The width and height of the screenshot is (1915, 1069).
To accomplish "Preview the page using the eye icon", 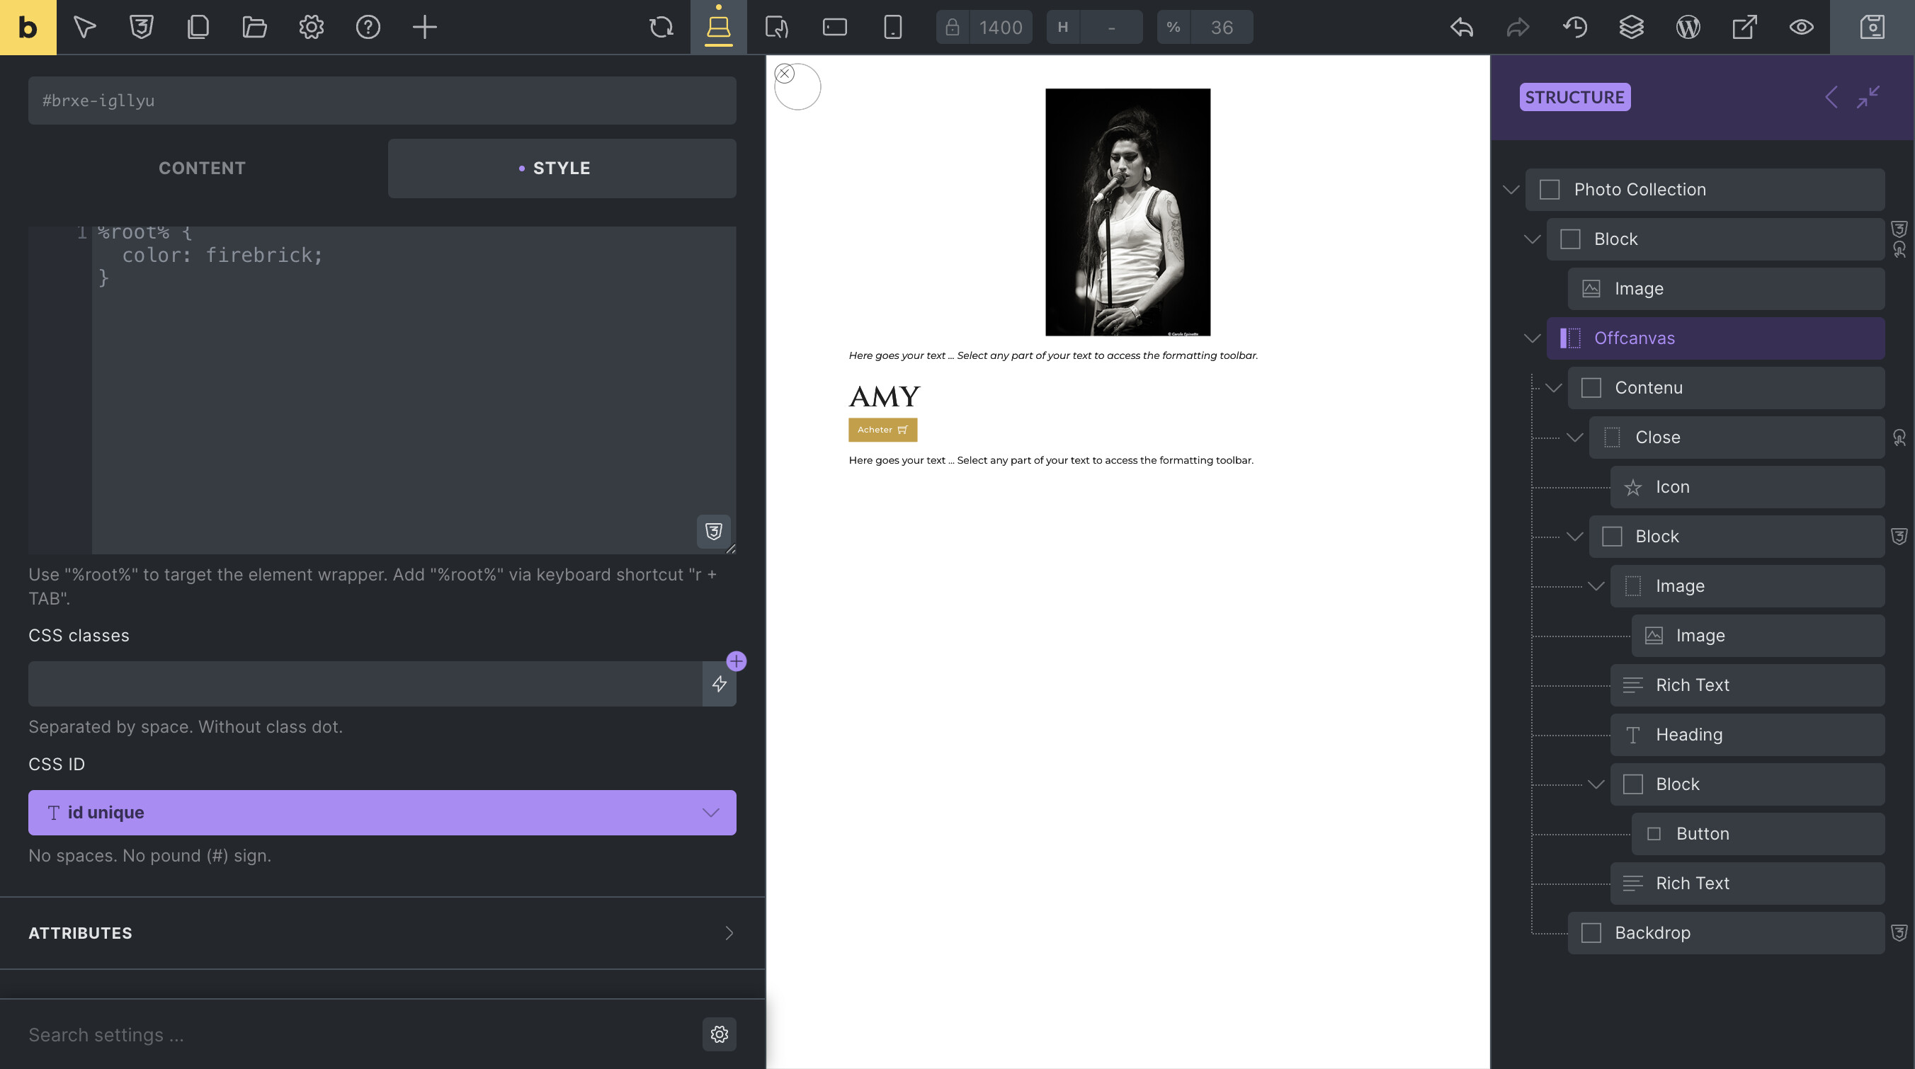I will tap(1800, 27).
